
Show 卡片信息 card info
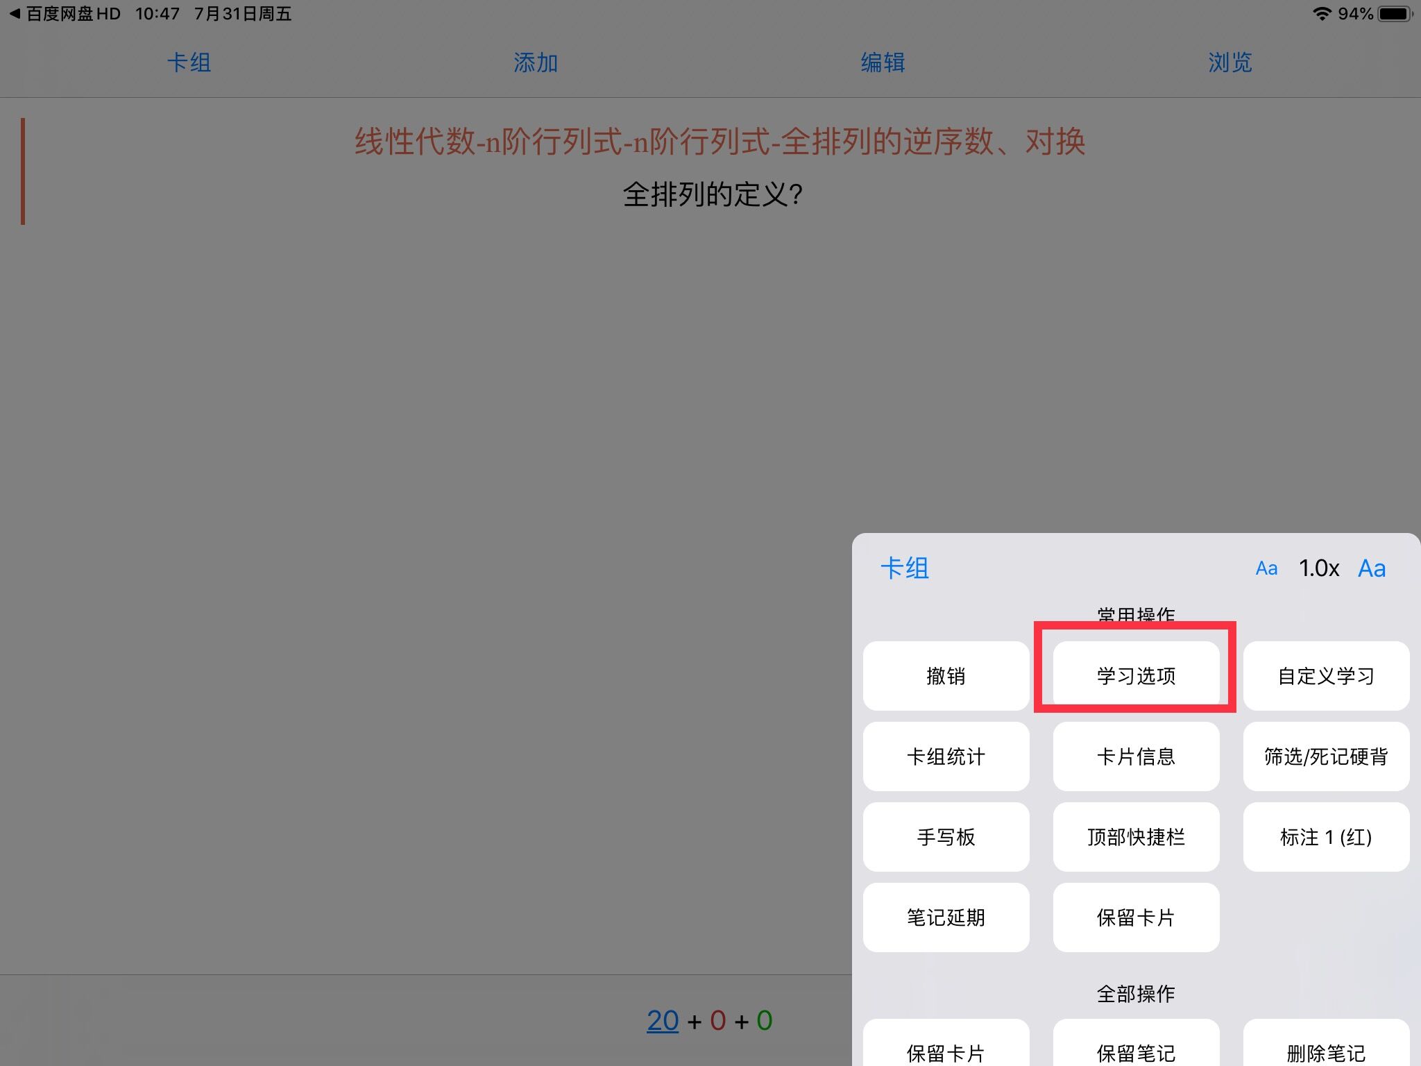[x=1136, y=756]
